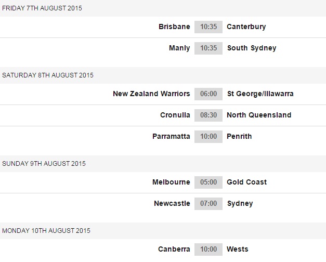Open North Queensland team link
Viewport: 326px width, 262px height.
click(259, 115)
